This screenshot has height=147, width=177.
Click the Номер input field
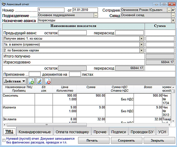51,10
